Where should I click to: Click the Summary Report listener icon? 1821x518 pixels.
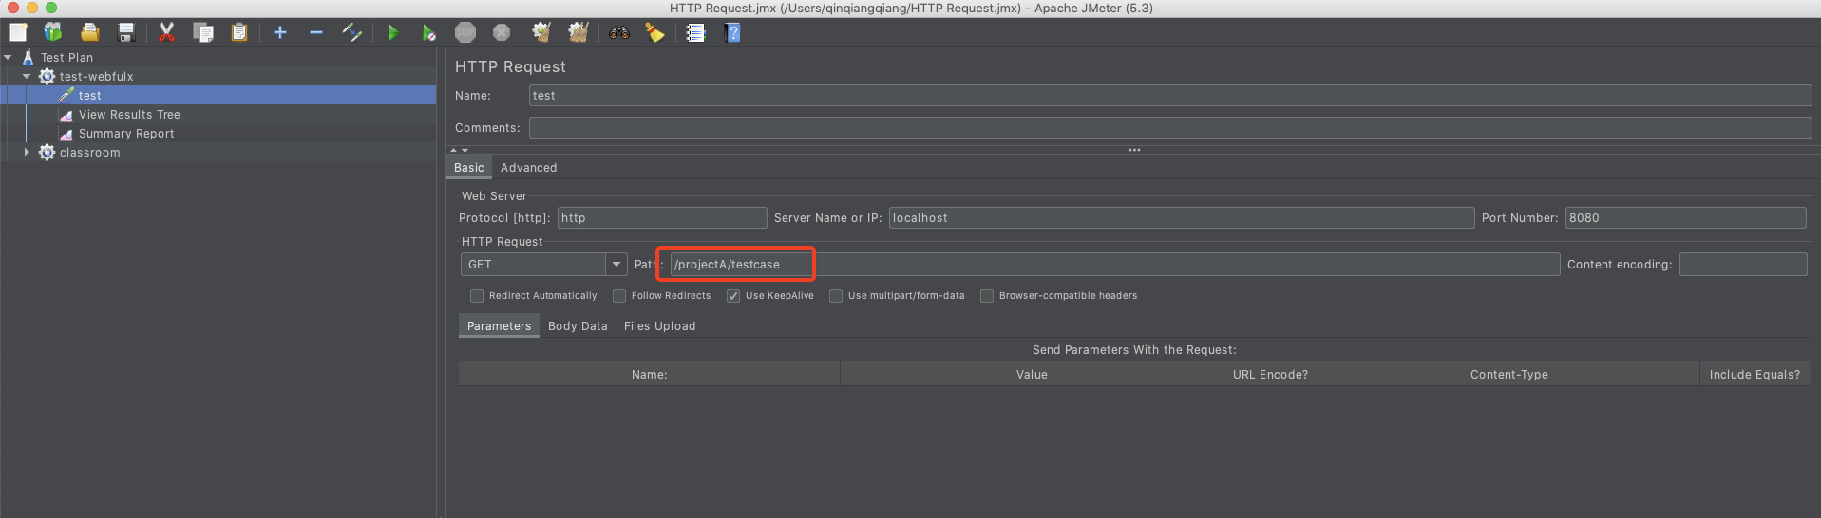66,133
